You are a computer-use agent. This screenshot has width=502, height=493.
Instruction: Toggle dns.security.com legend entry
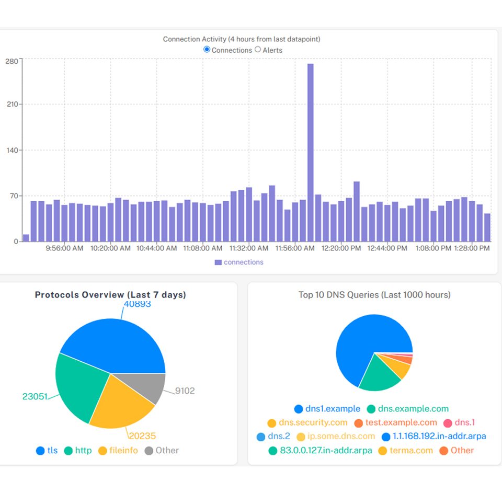307,422
